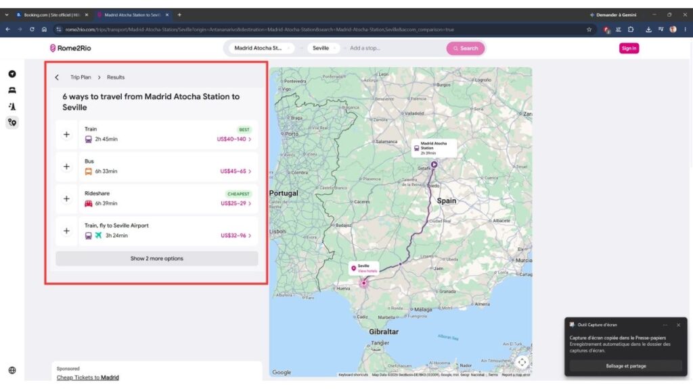Close the Outil Capture d'écran notification
This screenshot has width=693, height=389.
click(x=678, y=325)
